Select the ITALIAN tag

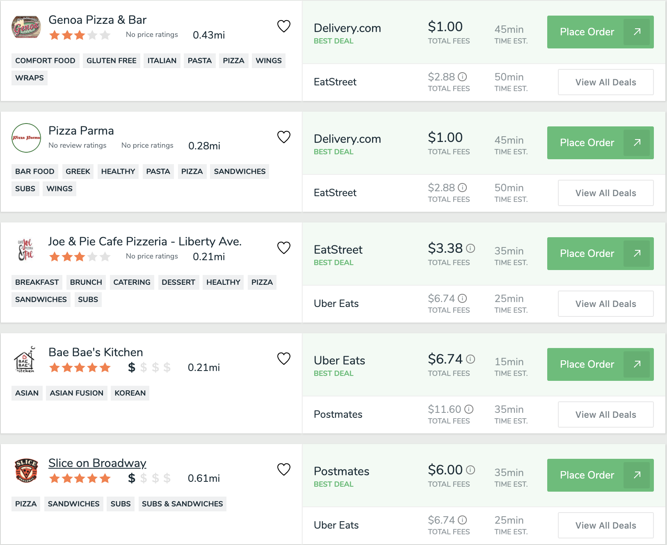162,61
